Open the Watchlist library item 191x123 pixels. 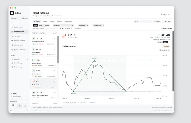click(19, 59)
